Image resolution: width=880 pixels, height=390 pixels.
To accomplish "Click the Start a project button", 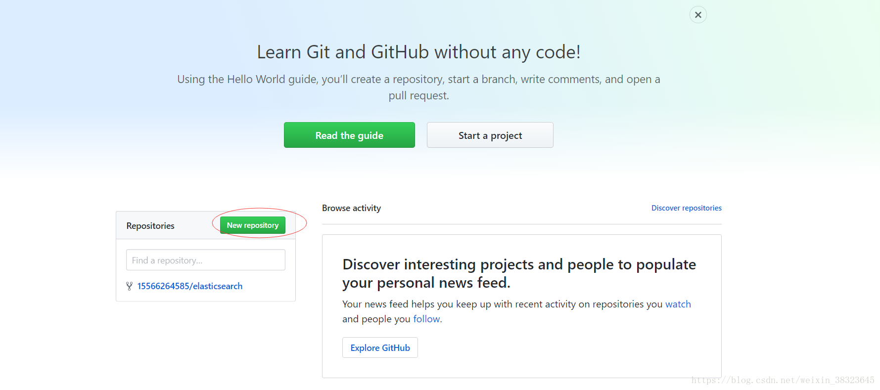I will click(490, 135).
